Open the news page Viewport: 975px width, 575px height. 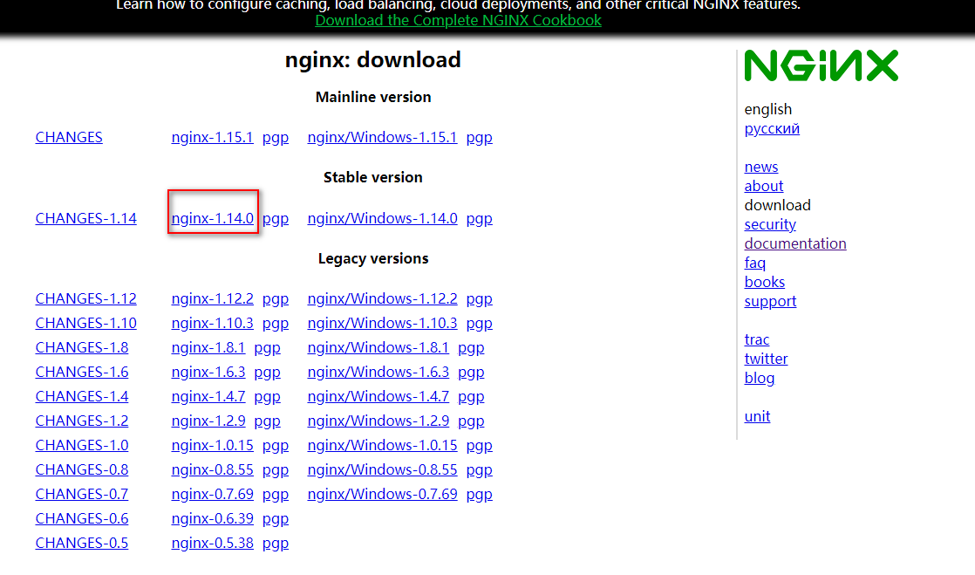coord(761,168)
